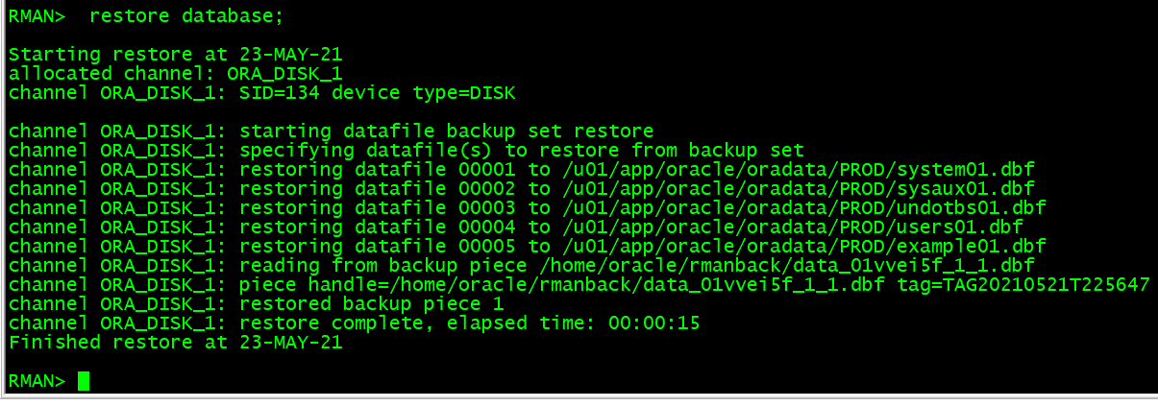
Task: Click the bottom RMAN> prompt
Action: (37, 381)
